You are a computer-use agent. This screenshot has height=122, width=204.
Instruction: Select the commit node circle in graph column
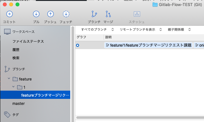(78, 45)
